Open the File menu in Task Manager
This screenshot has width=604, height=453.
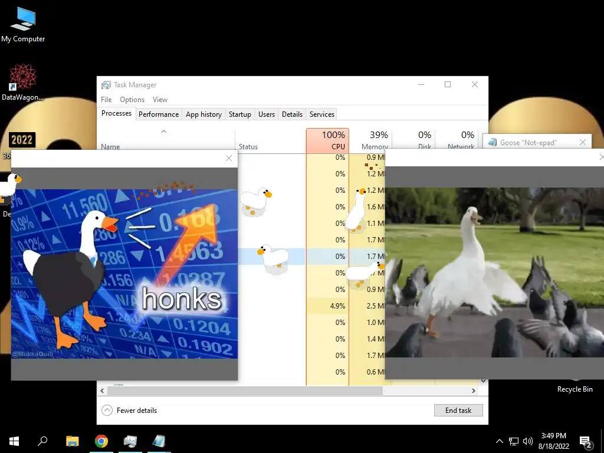pyautogui.click(x=106, y=99)
